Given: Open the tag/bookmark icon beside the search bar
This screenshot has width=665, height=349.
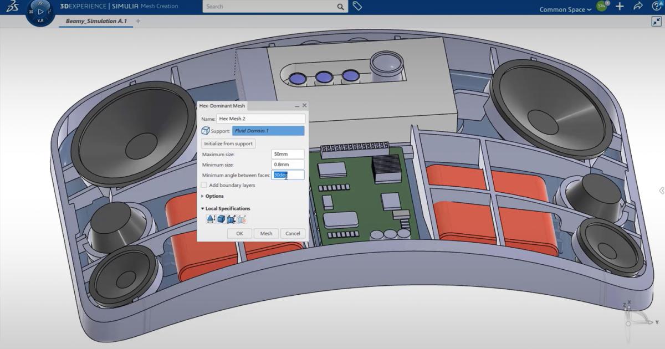Looking at the screenshot, I should coord(356,6).
